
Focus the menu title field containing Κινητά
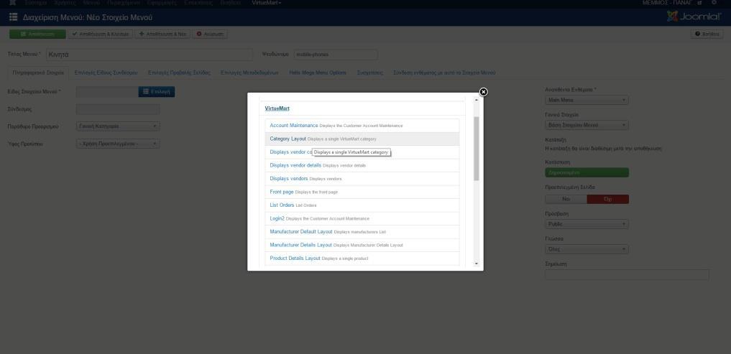(150, 55)
